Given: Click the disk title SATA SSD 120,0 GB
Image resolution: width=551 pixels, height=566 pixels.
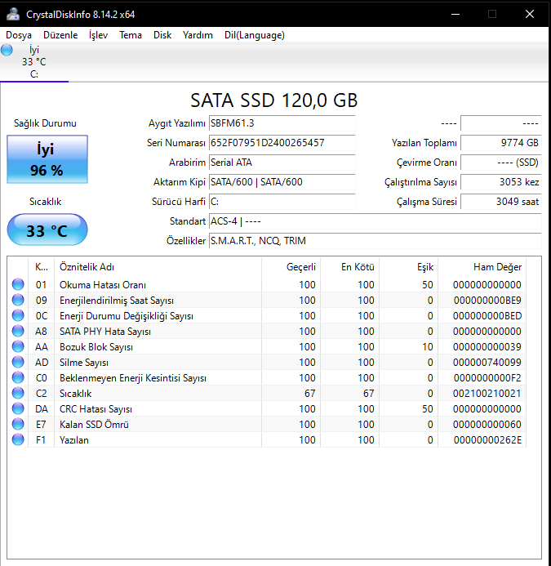Looking at the screenshot, I should coord(274,100).
